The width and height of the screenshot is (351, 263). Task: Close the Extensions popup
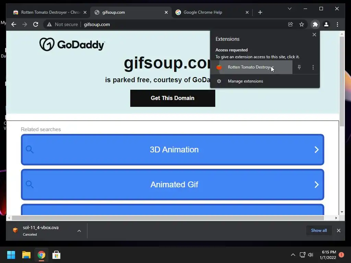(x=314, y=35)
